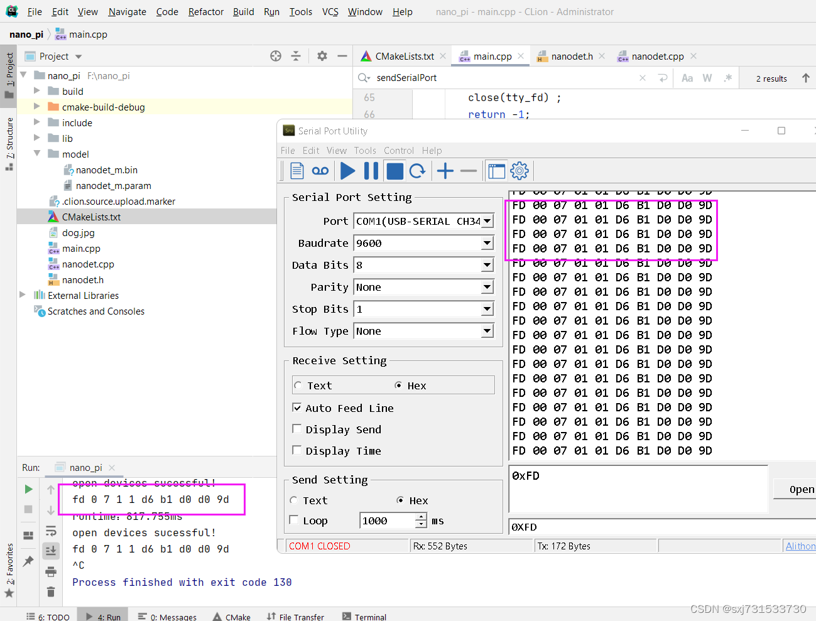The image size is (816, 621).
Task: Click the plus add icon in serial toolbar
Action: click(445, 171)
